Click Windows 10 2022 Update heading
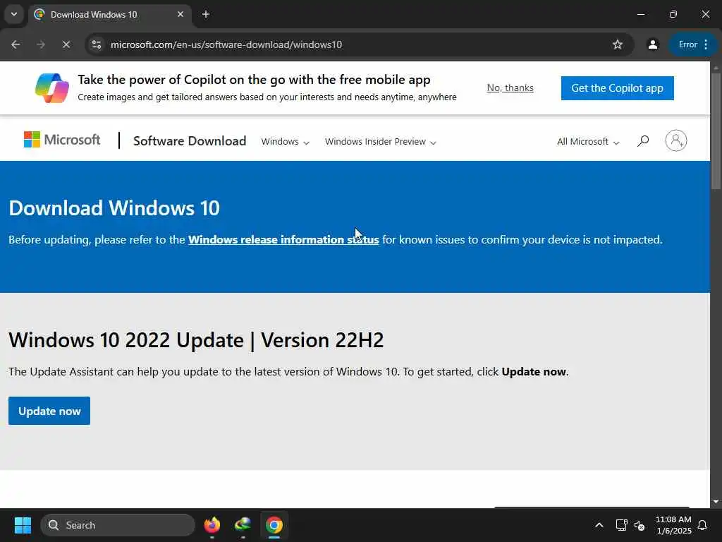 click(x=196, y=340)
